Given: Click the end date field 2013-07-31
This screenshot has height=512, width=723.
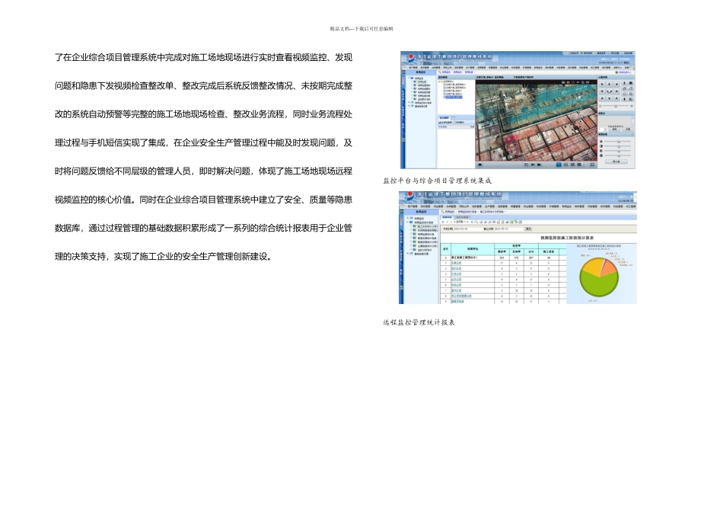Looking at the screenshot, I should (508, 229).
